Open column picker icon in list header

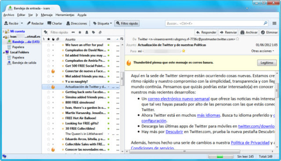(122, 39)
